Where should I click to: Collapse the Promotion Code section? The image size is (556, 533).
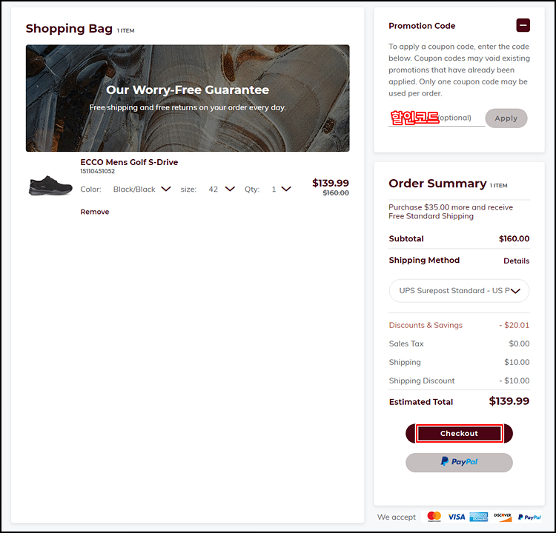click(x=523, y=25)
